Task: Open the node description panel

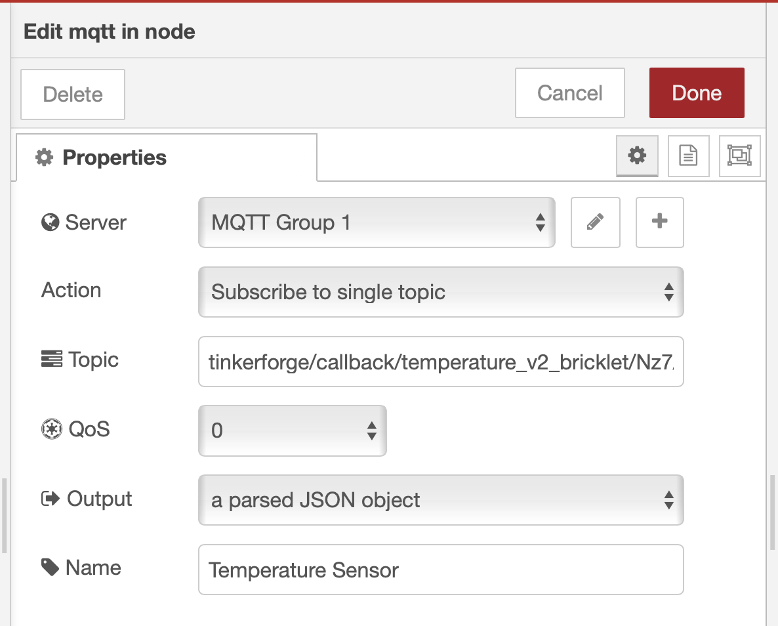Action: coord(688,156)
